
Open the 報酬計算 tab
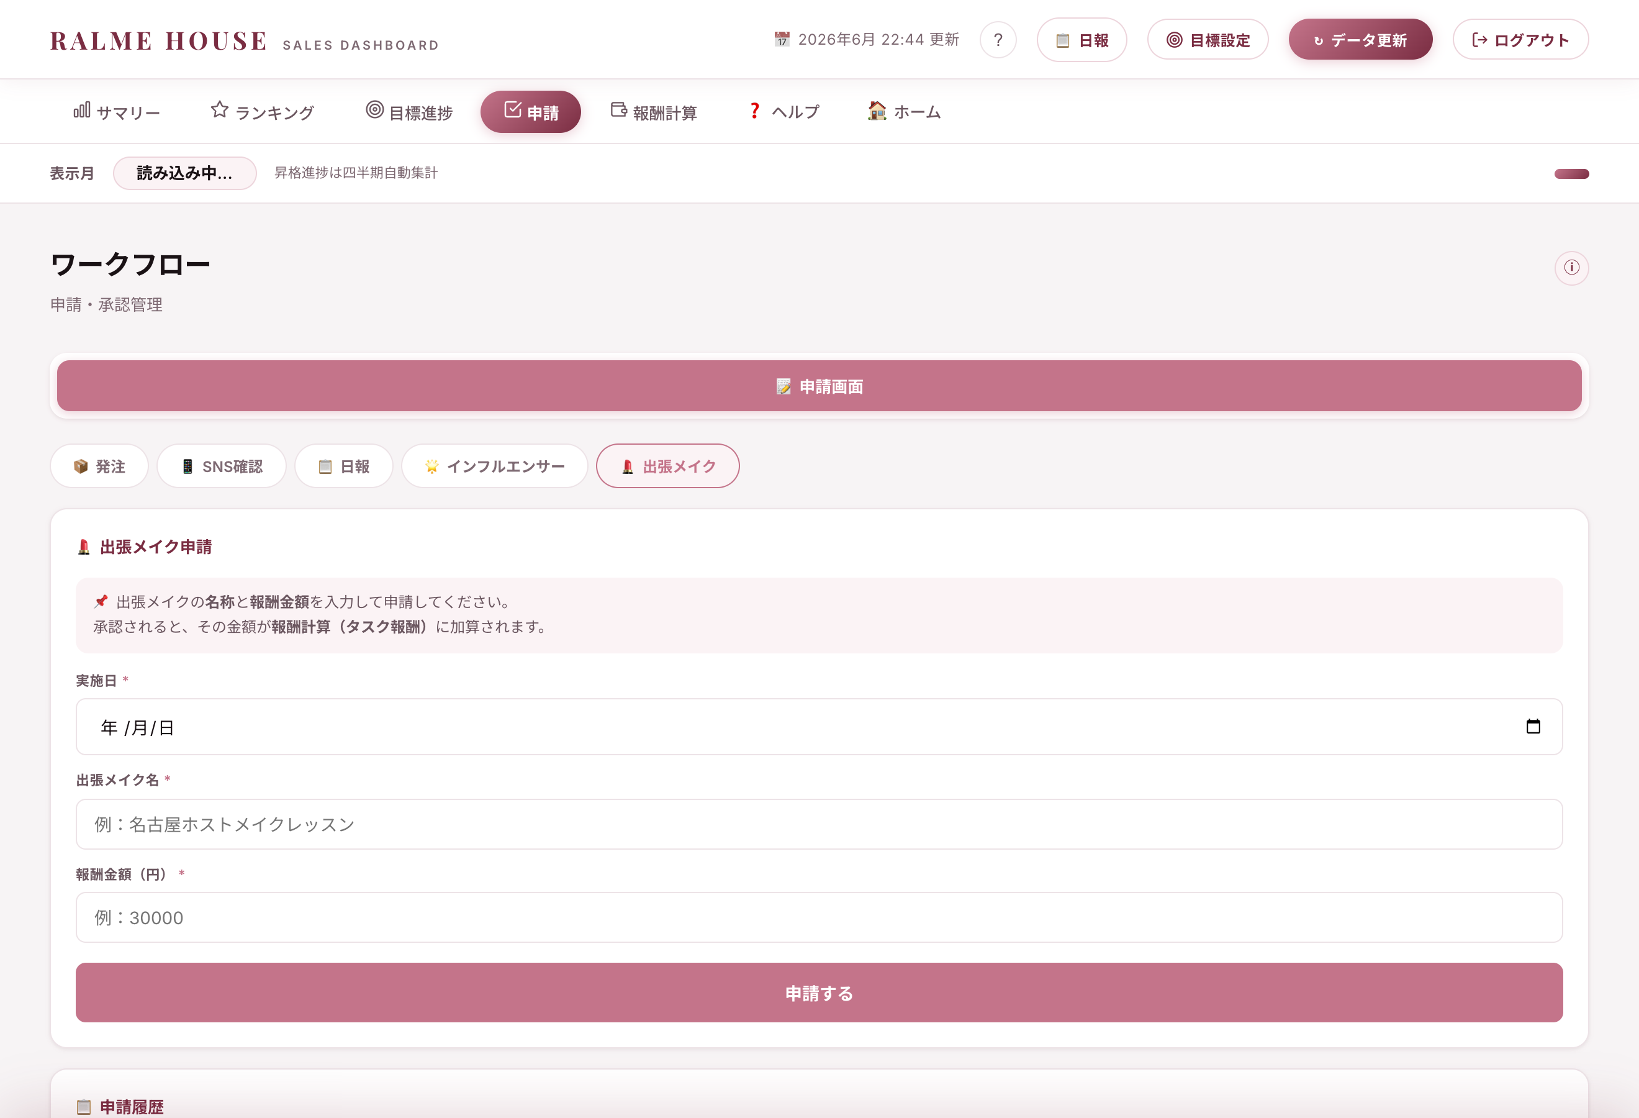coord(654,111)
